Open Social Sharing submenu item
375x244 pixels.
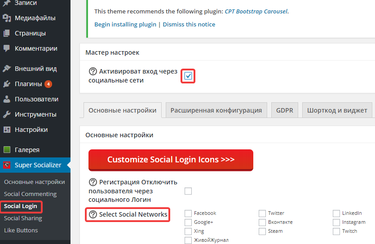[x=23, y=218]
